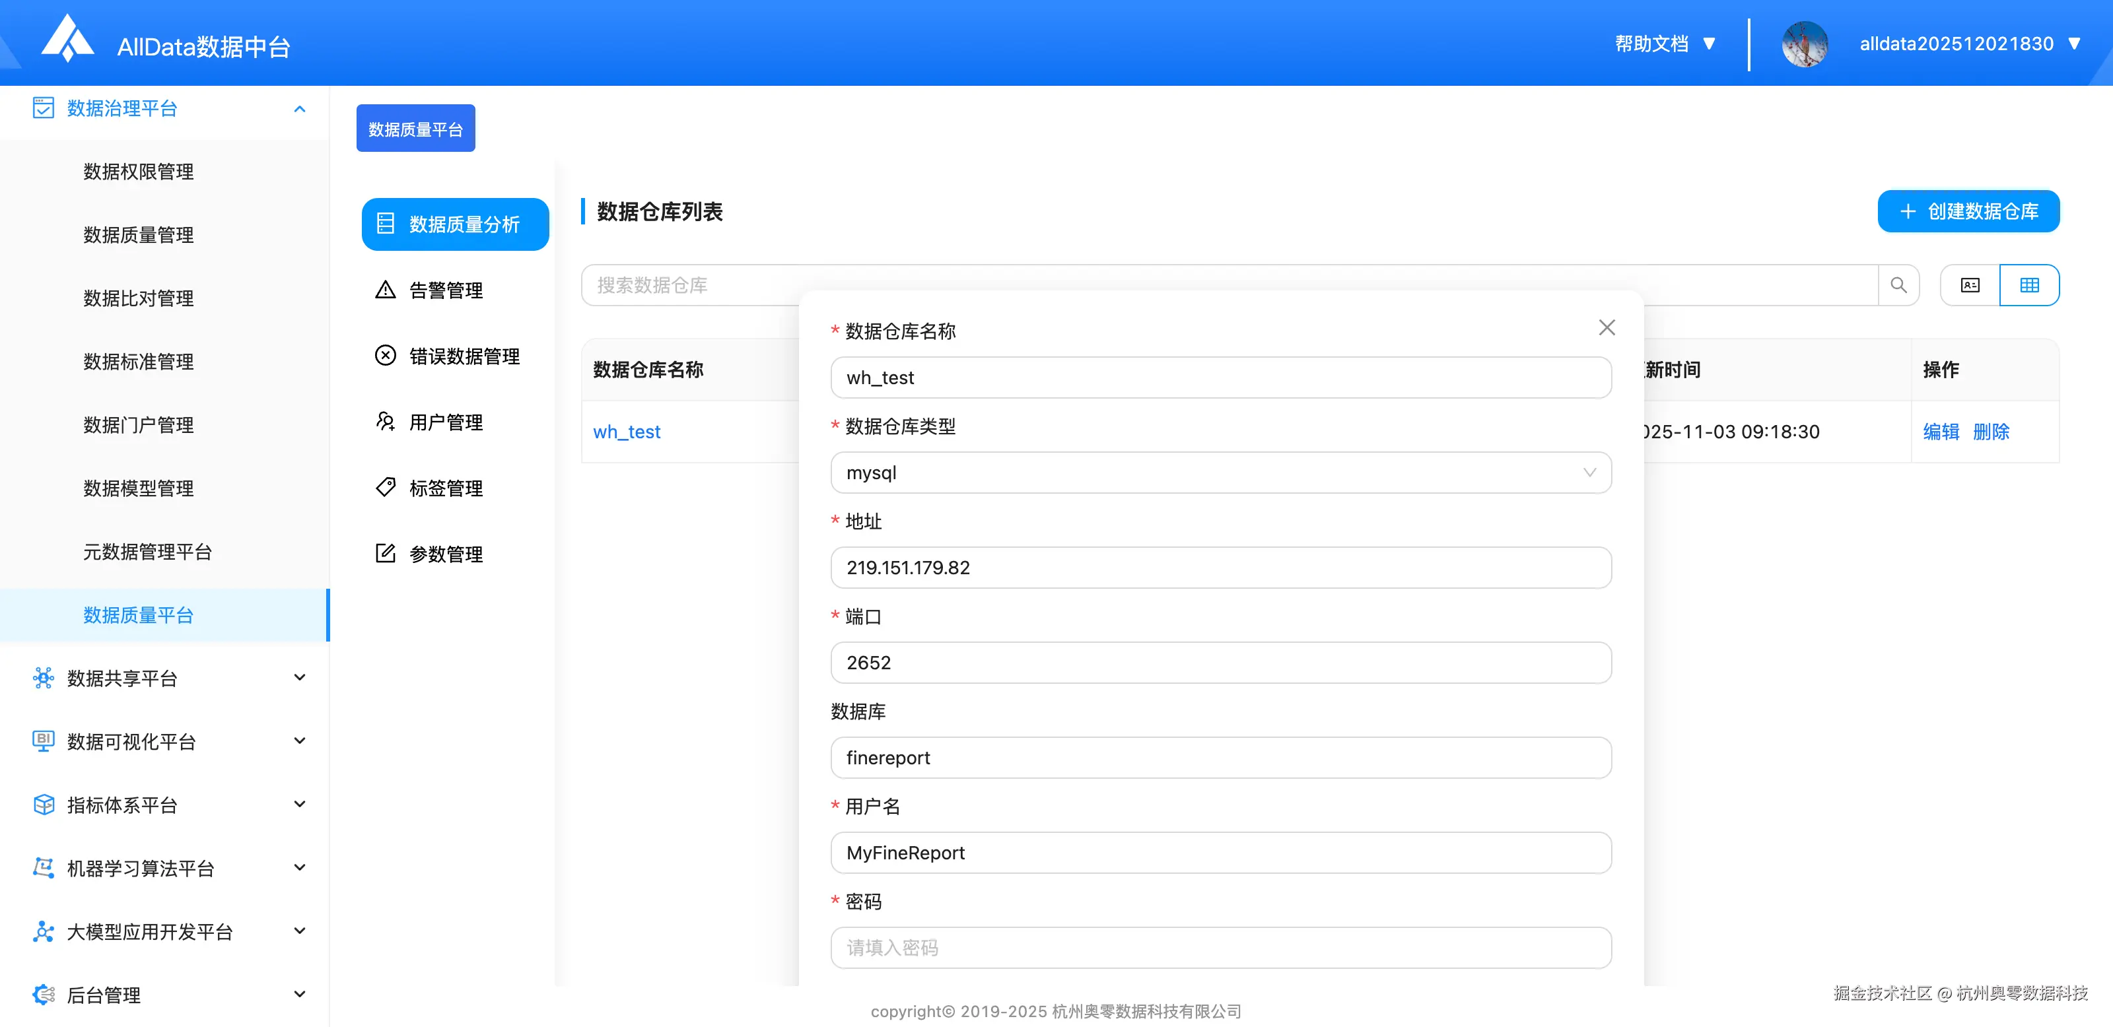Click the search magnifier icon
The height and width of the screenshot is (1027, 2113).
point(1898,285)
